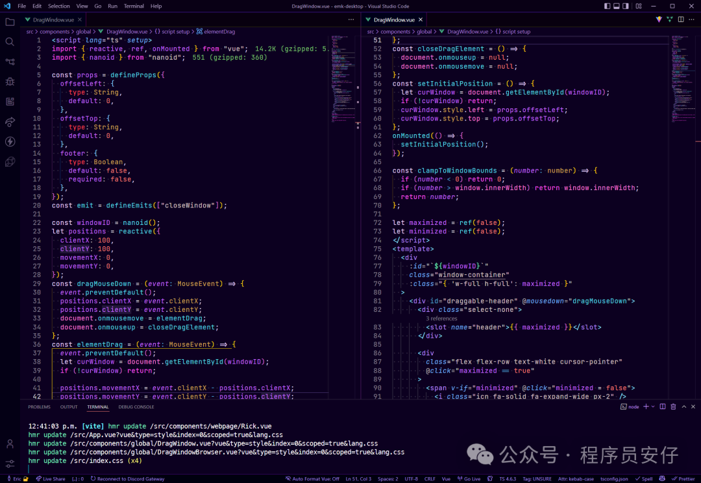
Task: Toggle the primary sidebar layout button
Action: pyautogui.click(x=608, y=6)
